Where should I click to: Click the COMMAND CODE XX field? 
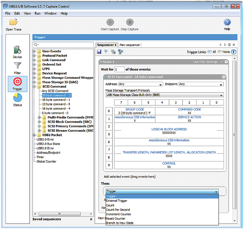point(190,113)
